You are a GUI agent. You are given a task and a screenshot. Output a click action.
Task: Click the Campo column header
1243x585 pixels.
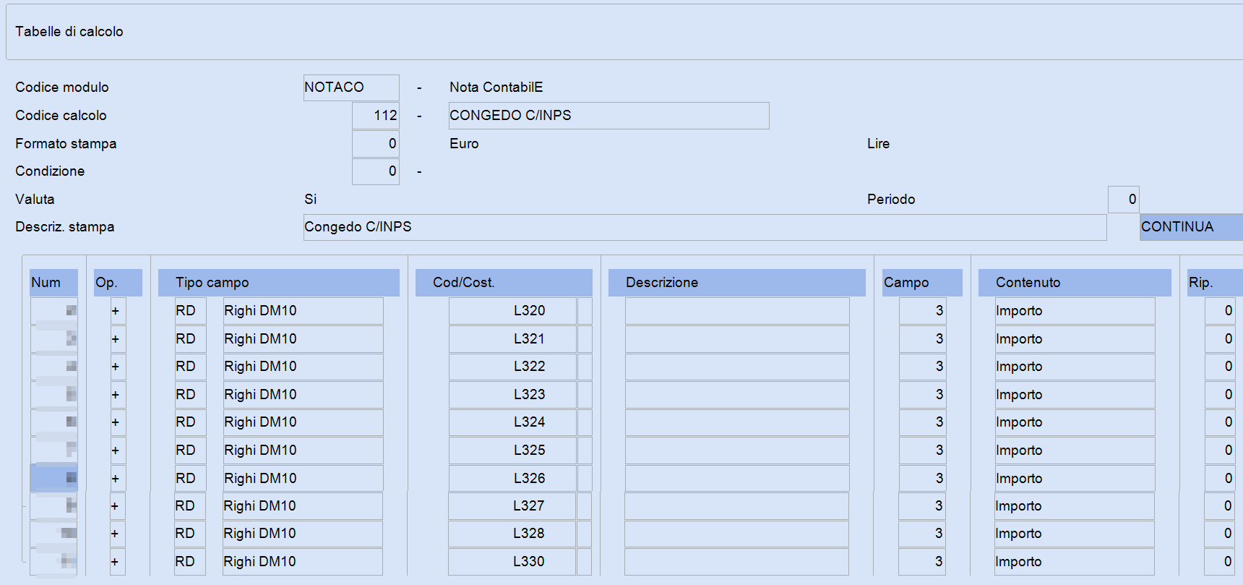pos(922,283)
